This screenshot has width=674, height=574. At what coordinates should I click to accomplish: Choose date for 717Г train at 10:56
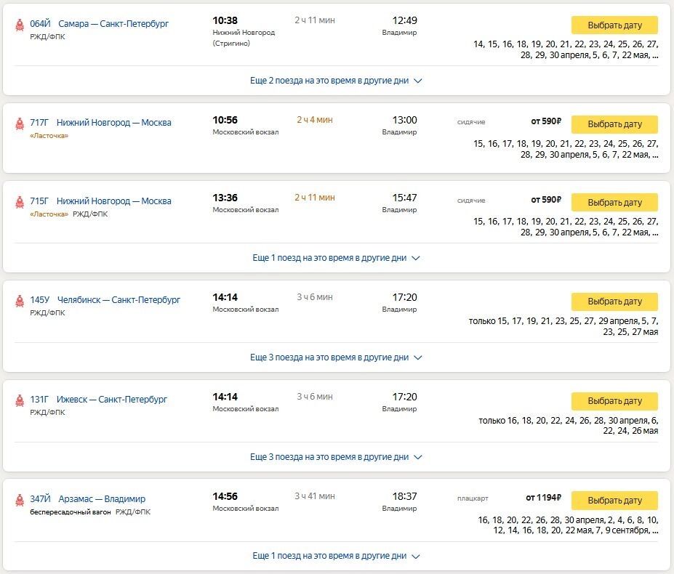point(614,124)
